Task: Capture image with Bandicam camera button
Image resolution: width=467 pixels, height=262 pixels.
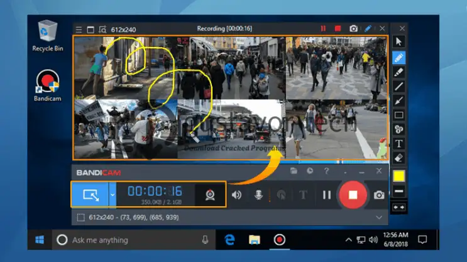Action: (379, 195)
